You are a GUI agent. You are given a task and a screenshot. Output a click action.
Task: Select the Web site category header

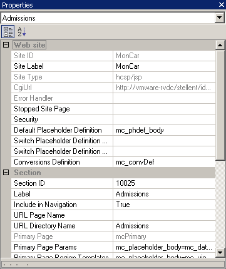(29, 45)
